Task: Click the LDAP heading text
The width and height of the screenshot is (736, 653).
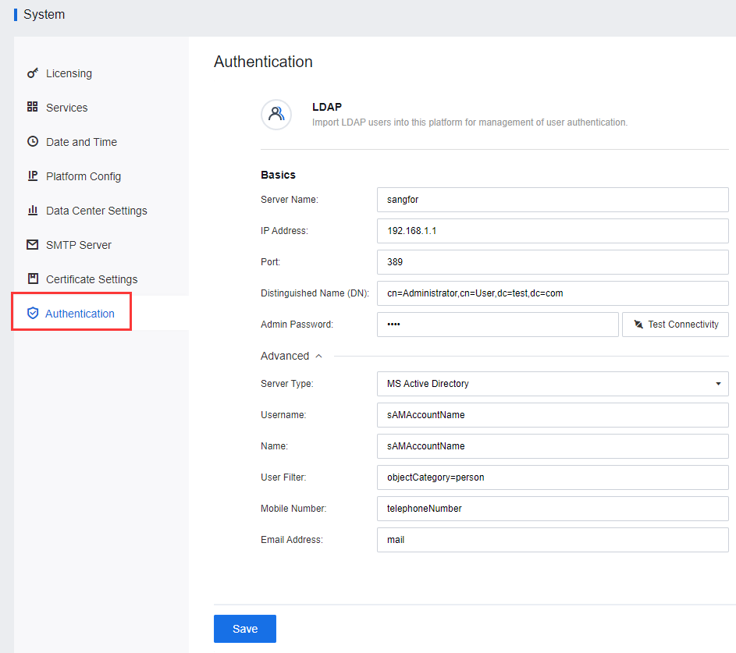Action: point(327,107)
